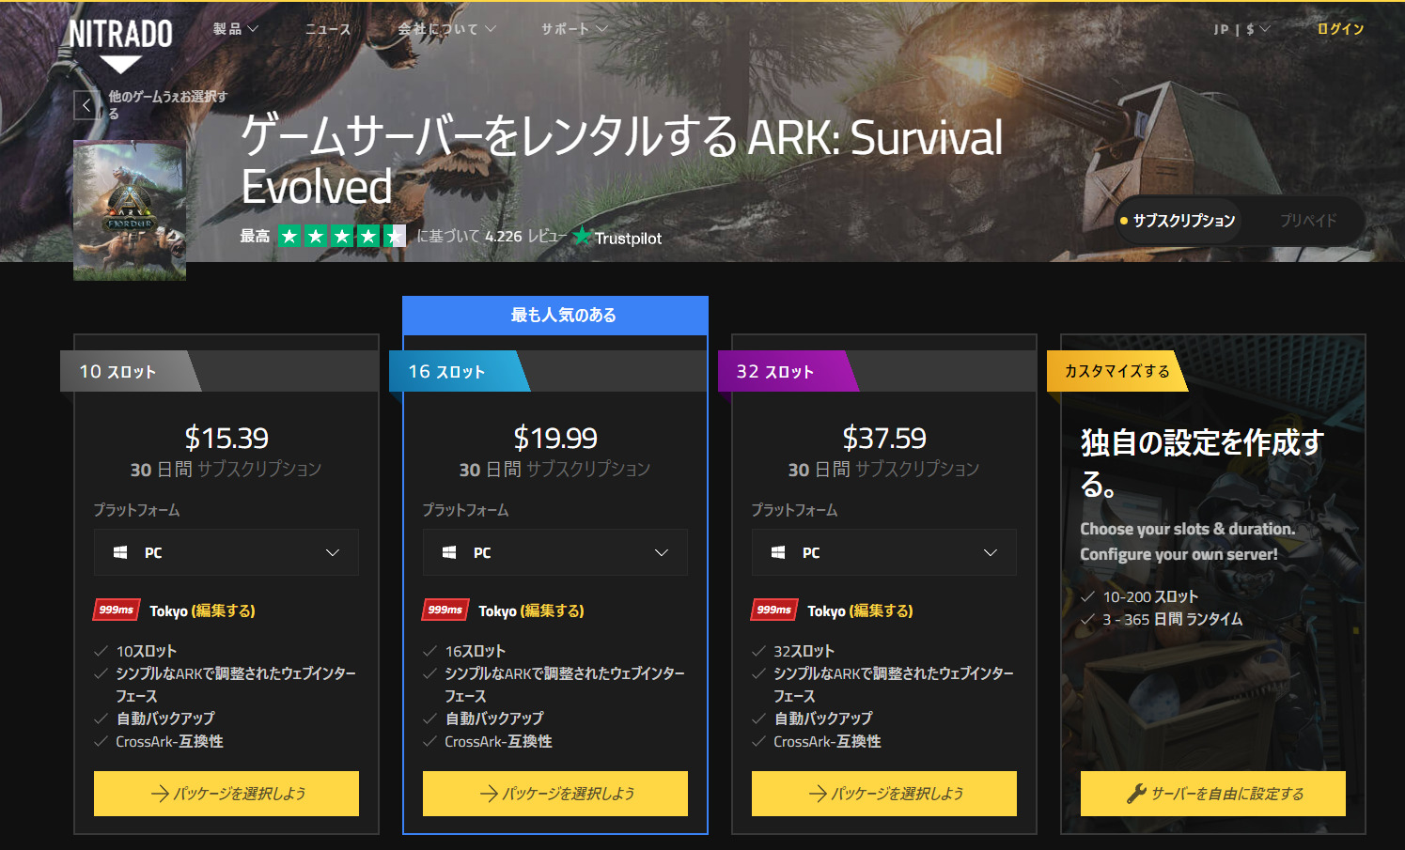Open the 製品 menu
This screenshot has width=1405, height=850.
click(235, 29)
